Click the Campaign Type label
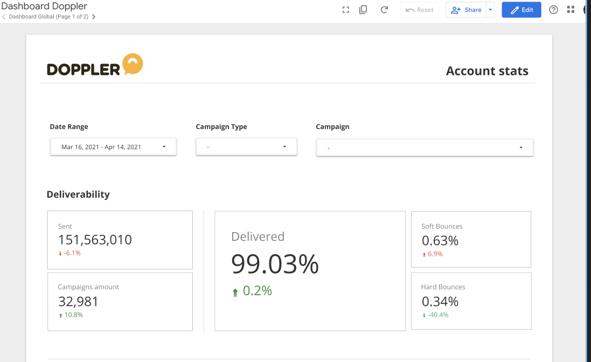The width and height of the screenshot is (591, 362). (x=221, y=127)
